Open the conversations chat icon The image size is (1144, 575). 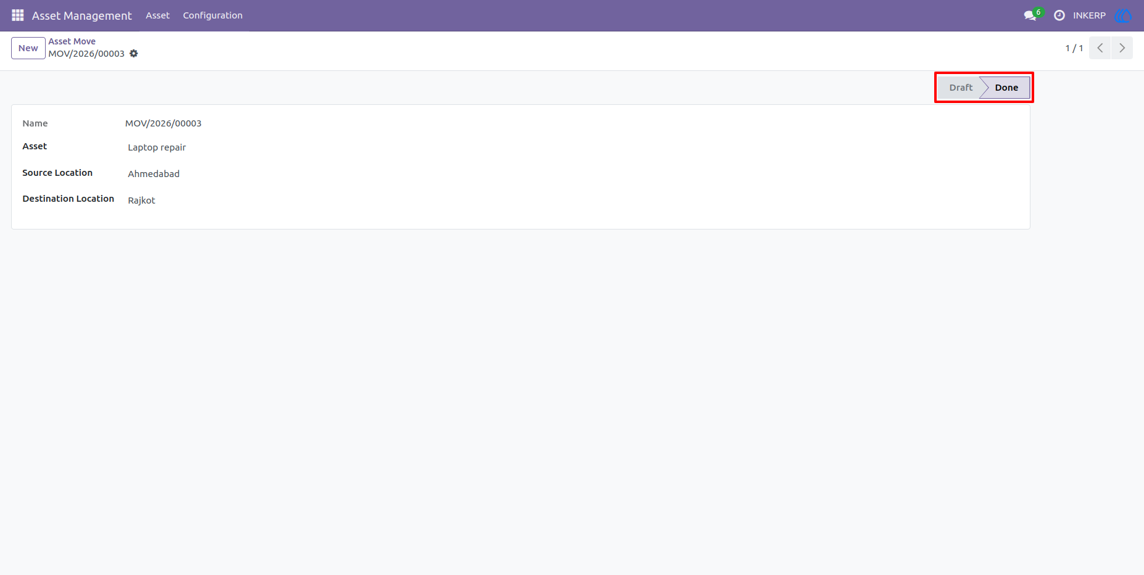pyautogui.click(x=1030, y=16)
